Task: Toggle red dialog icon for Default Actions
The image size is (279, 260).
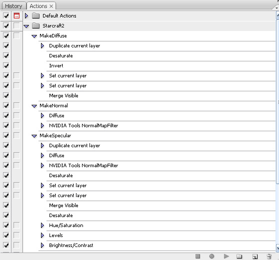Action: pyautogui.click(x=16, y=15)
